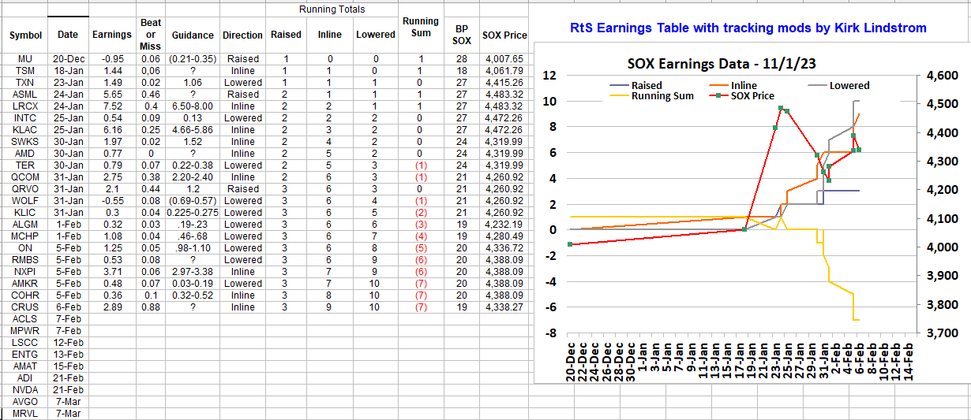Image resolution: width=971 pixels, height=420 pixels.
Task: Click the Inline legend entry in chart
Action: [x=743, y=85]
